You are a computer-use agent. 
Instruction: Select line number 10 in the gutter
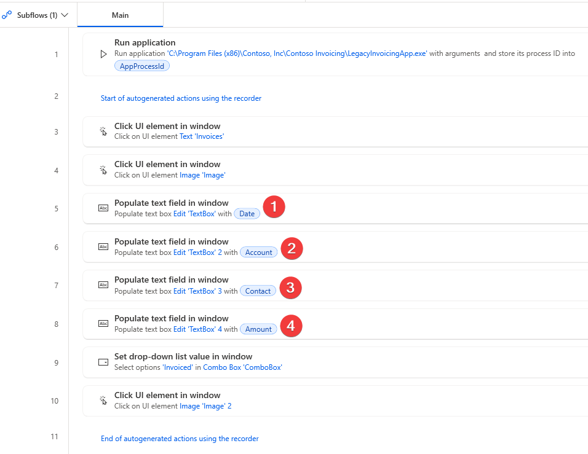click(x=55, y=401)
